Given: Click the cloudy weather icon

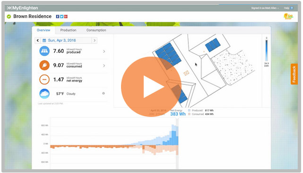Looking at the screenshot, I should (x=44, y=94).
